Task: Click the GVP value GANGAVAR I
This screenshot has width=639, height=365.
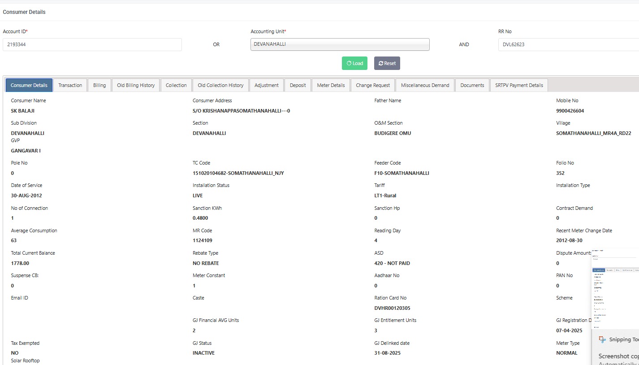Action: coord(26,151)
